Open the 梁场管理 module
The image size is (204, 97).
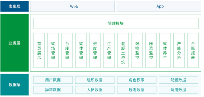point(53,50)
